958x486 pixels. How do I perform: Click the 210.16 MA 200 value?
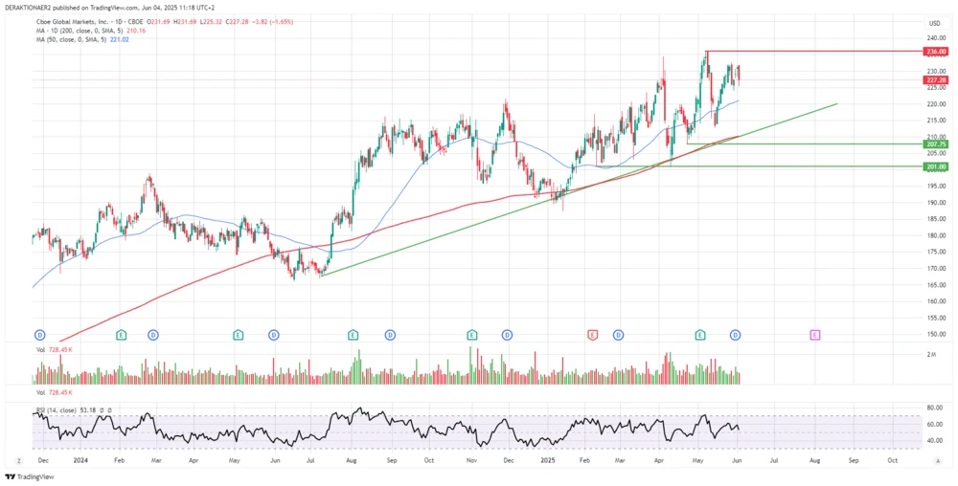pyautogui.click(x=136, y=31)
